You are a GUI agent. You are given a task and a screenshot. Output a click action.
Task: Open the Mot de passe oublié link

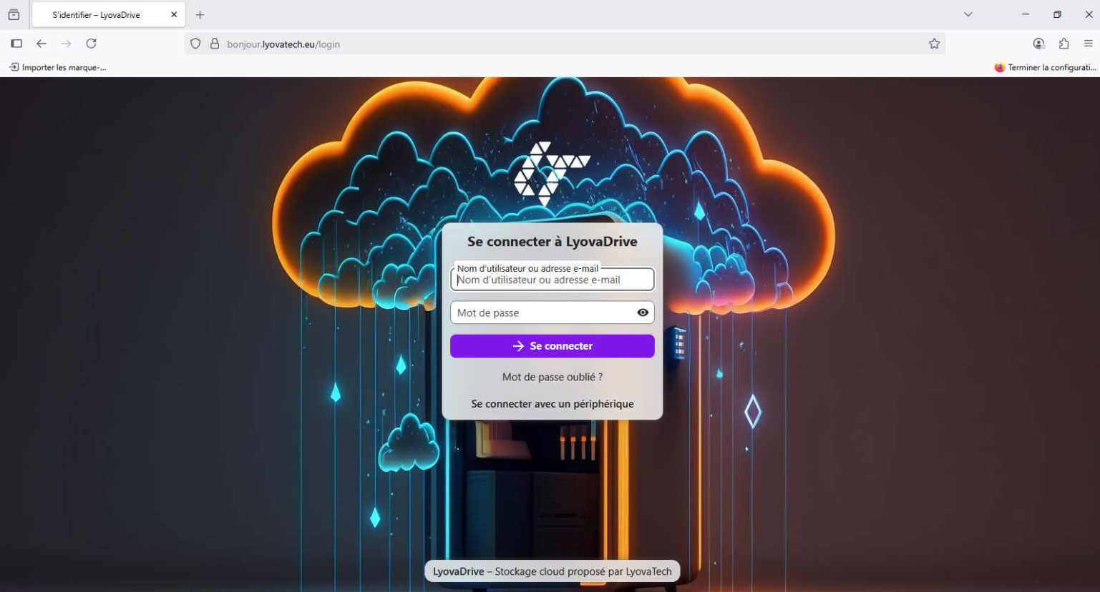click(552, 377)
